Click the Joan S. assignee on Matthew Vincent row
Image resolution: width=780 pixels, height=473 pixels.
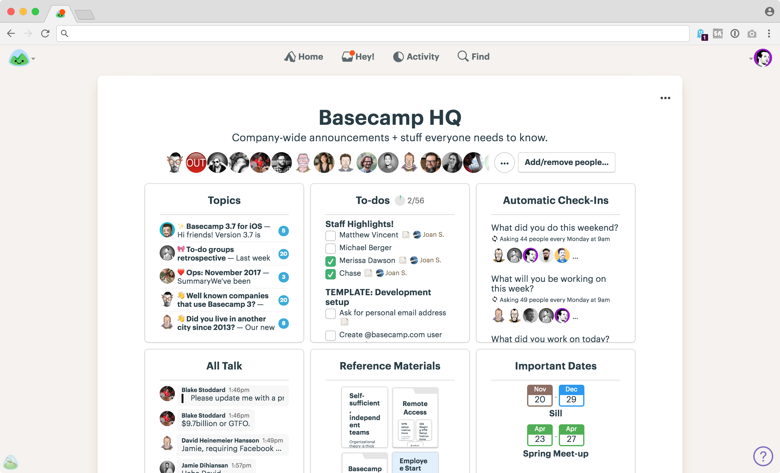tap(429, 235)
